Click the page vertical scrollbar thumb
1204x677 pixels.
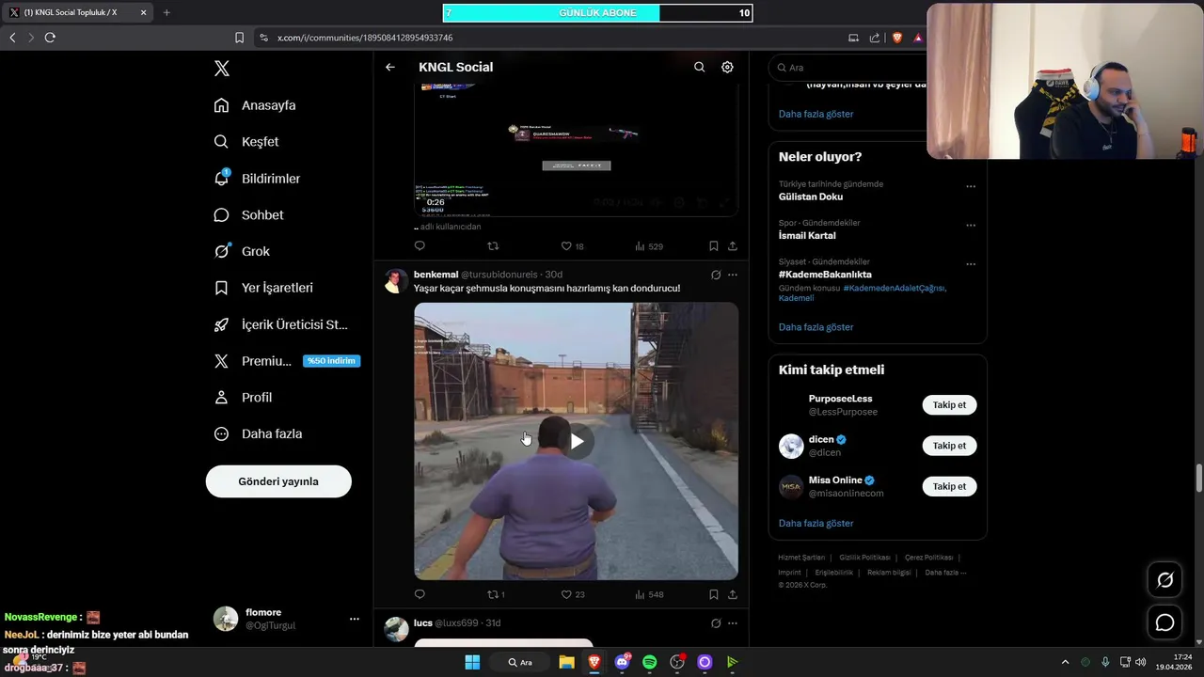pos(1199,478)
